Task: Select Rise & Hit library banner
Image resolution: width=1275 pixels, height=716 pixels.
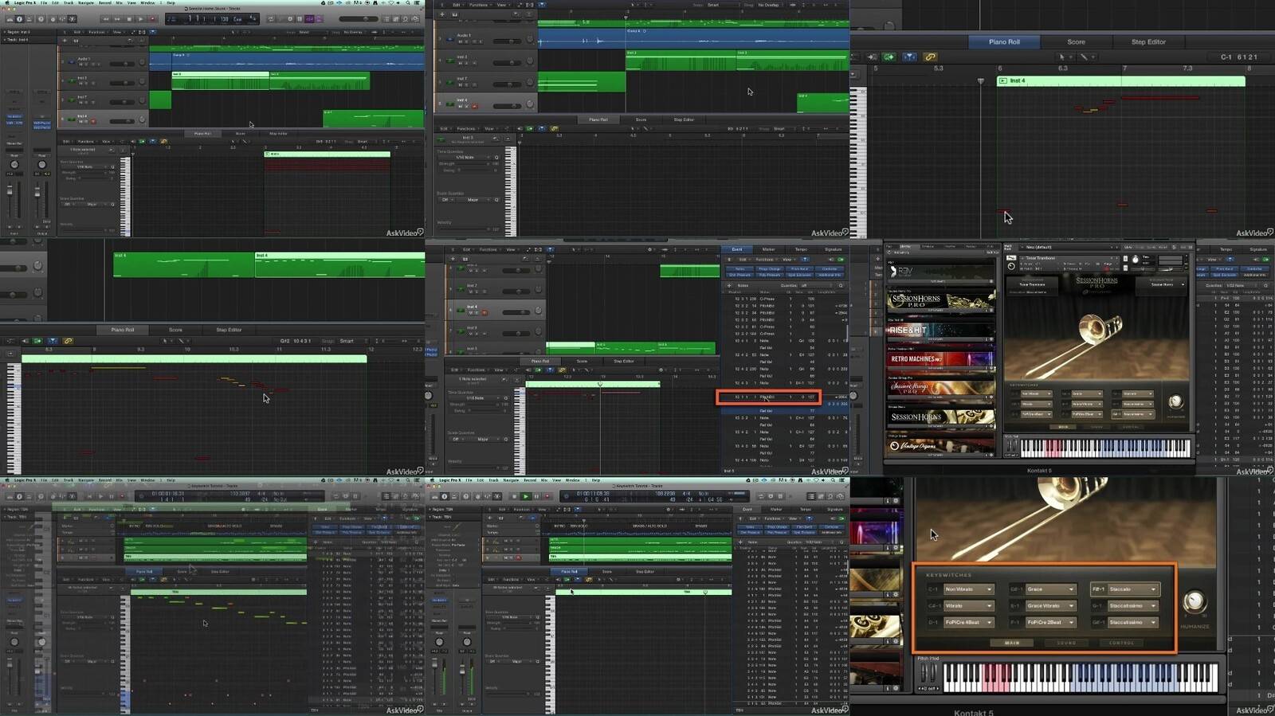Action: tap(940, 330)
